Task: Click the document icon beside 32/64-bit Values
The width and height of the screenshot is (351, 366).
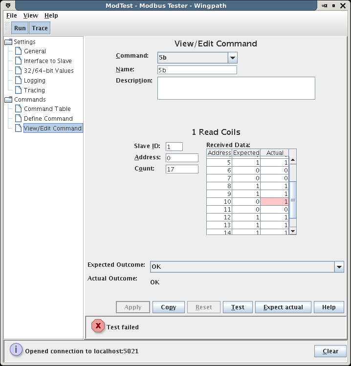Action: (x=18, y=70)
